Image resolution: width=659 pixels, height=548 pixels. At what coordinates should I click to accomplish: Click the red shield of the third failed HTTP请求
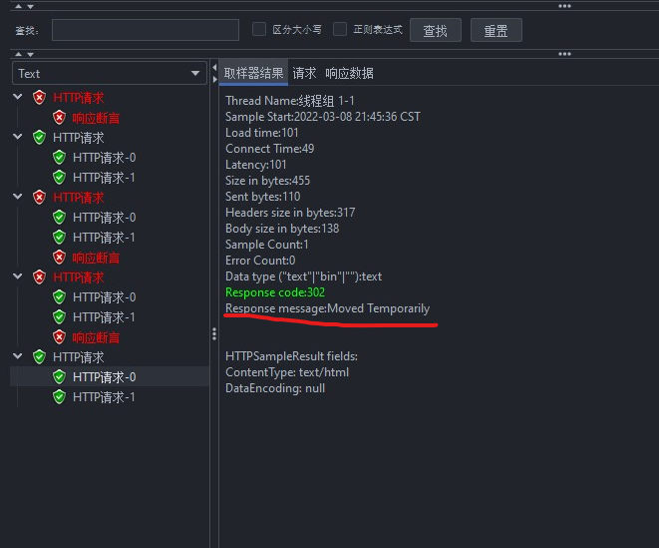39,276
